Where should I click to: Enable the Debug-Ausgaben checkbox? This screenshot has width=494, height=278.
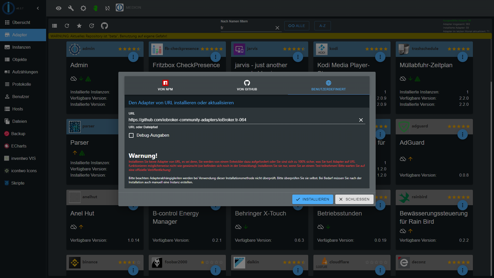(131, 135)
